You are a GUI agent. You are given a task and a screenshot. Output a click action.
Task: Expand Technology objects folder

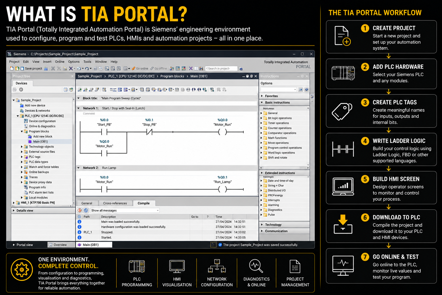[22, 147]
